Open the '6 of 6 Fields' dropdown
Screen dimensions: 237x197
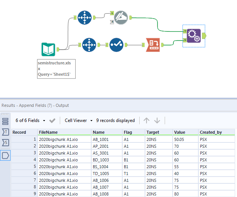click(x=30, y=120)
